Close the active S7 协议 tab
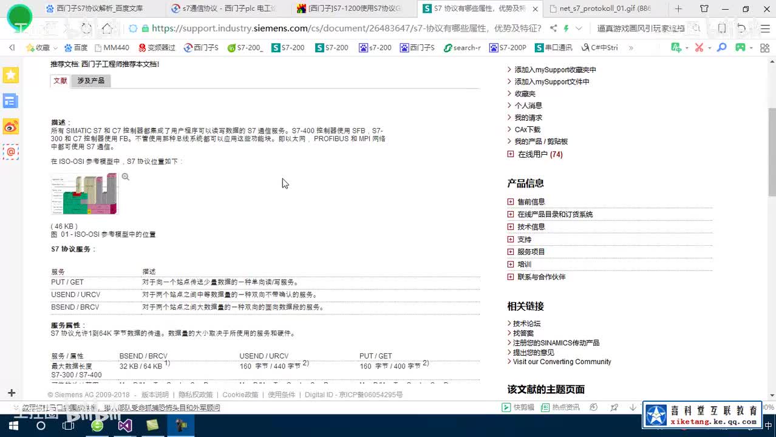This screenshot has width=776, height=437. 535,8
